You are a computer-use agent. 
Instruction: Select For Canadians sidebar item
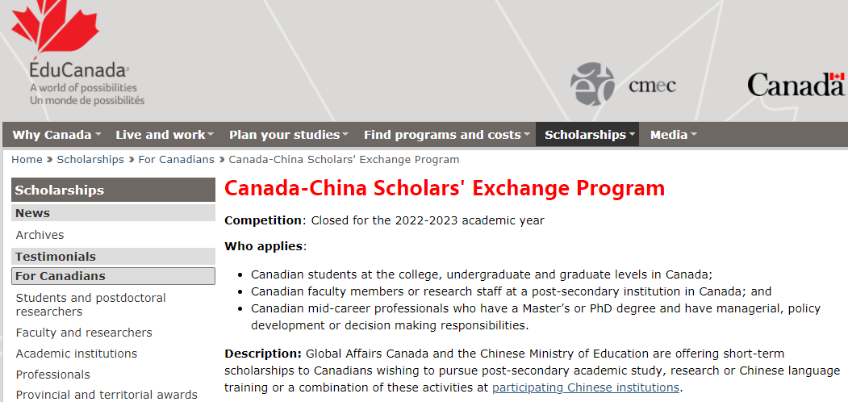click(113, 276)
